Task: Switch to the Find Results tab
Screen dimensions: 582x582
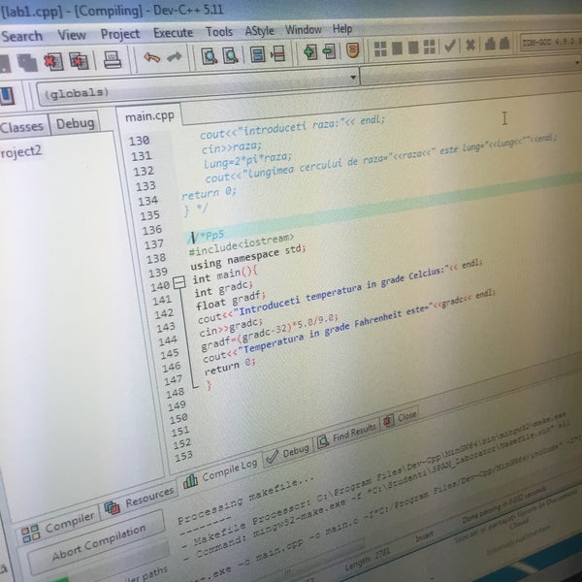Action: pos(346,430)
